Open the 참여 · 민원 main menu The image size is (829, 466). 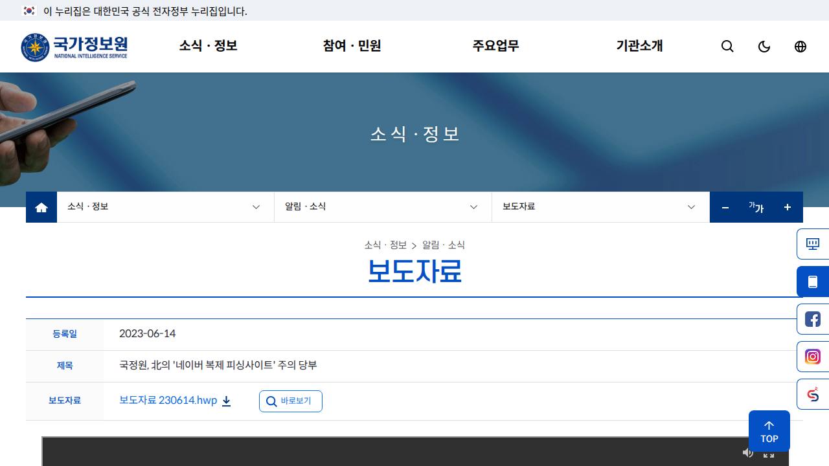click(x=352, y=46)
